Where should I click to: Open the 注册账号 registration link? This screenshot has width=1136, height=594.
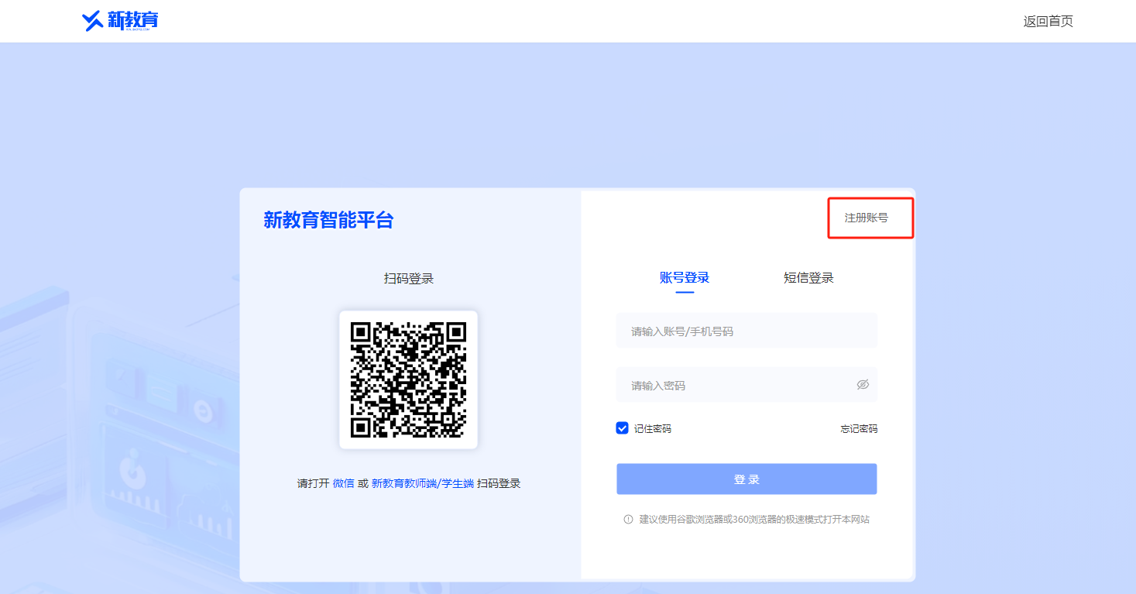pos(866,218)
